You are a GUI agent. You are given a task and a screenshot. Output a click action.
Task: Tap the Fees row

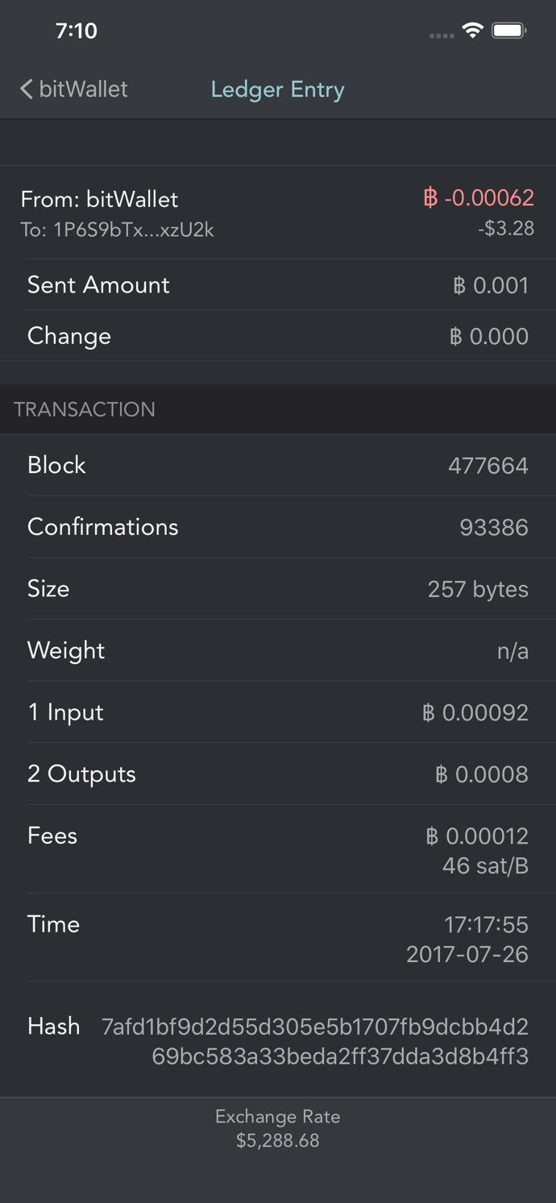[x=277, y=849]
